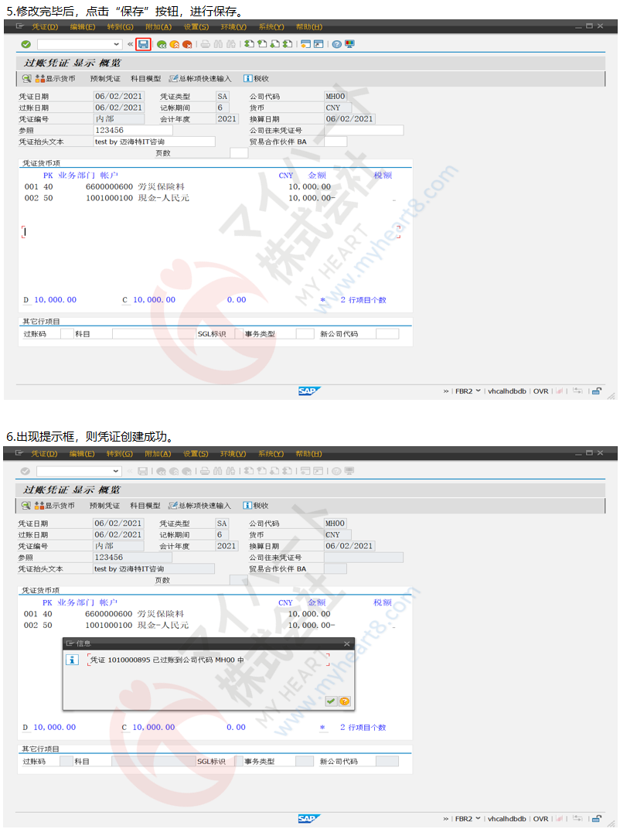620x829 pixels.
Task: Toggle the OVR mode indicator in the status bar
Action: (x=540, y=391)
